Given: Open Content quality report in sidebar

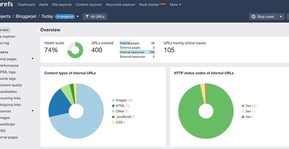Looking at the screenshot, I should pos(11,85).
